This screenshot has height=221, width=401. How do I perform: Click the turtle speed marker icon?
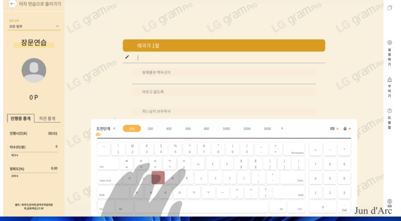(98, 135)
